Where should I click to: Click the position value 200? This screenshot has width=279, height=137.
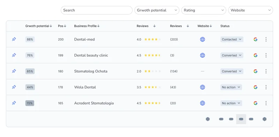tap(61, 39)
